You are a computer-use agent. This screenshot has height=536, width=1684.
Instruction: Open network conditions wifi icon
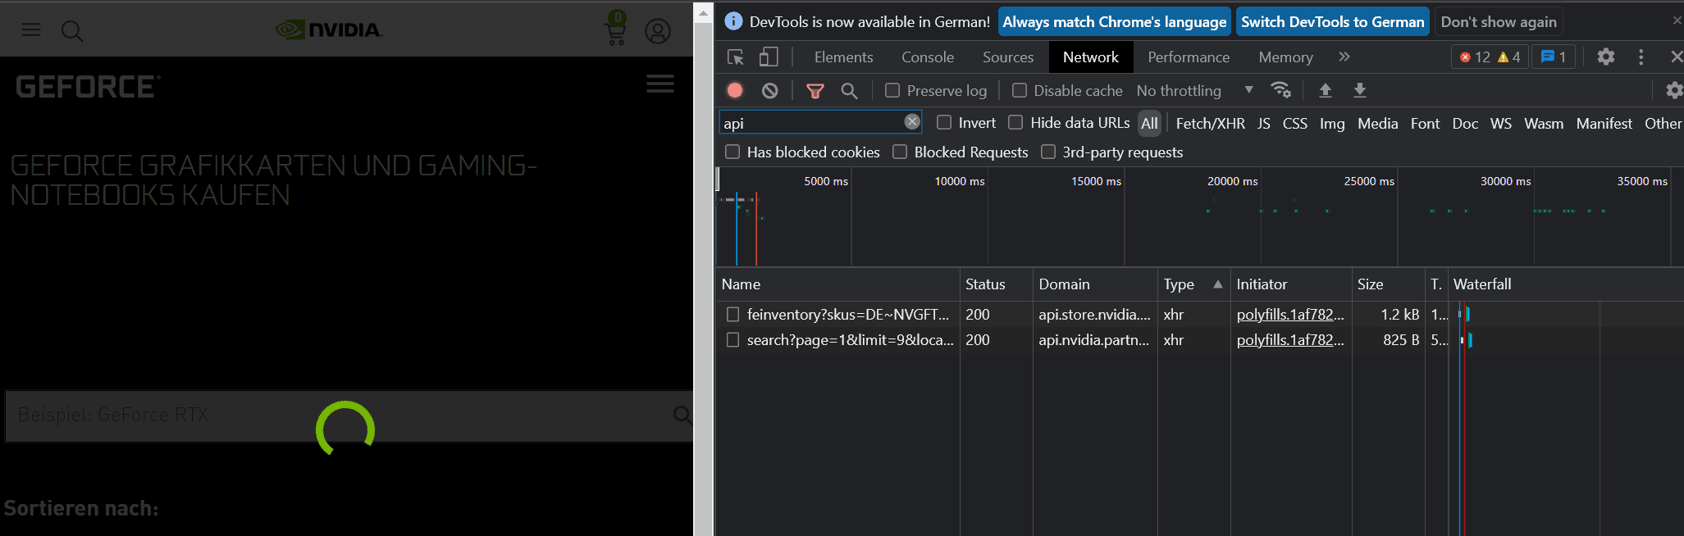pyautogui.click(x=1280, y=90)
